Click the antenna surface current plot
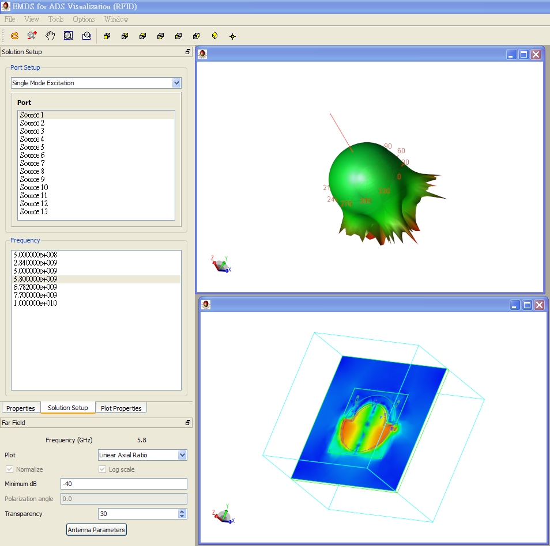This screenshot has height=546, width=550. pyautogui.click(x=370, y=424)
